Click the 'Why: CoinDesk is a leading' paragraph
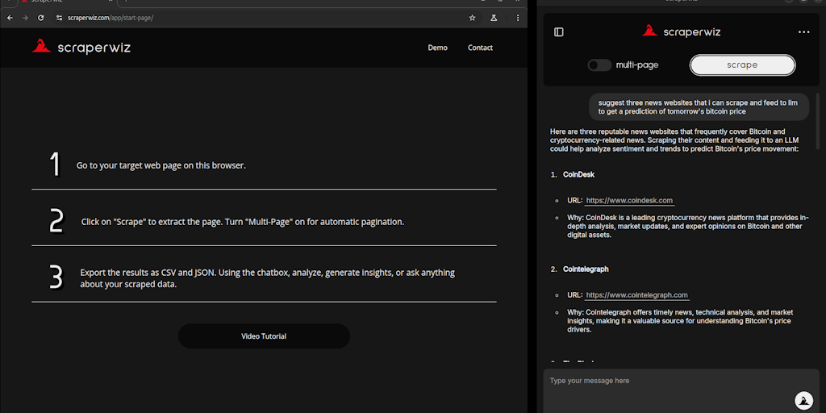This screenshot has height=413, width=826. tap(687, 227)
